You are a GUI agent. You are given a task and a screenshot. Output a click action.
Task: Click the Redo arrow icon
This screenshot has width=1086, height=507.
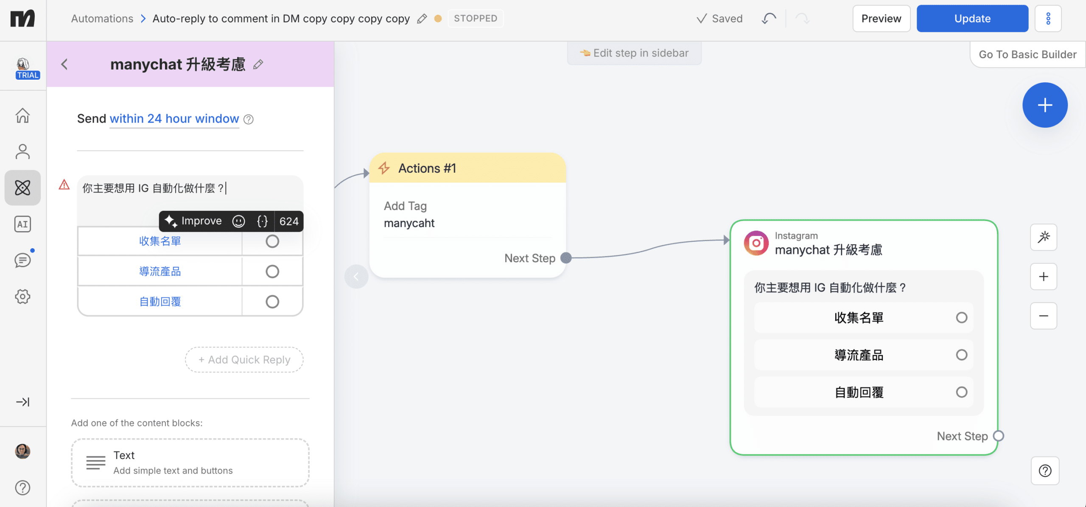point(802,19)
